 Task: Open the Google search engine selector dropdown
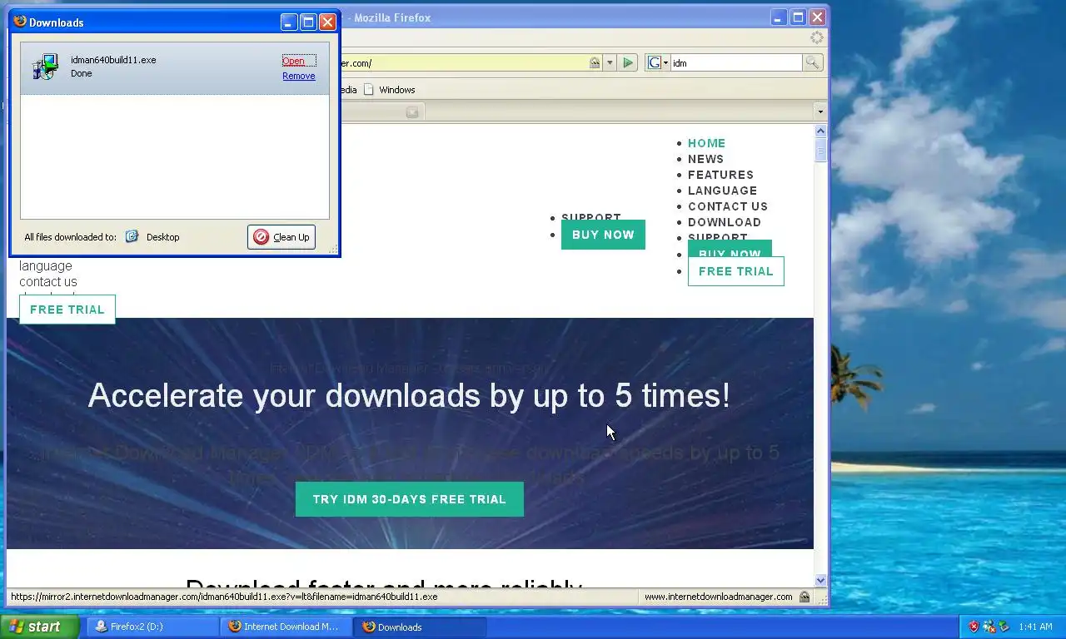click(658, 62)
